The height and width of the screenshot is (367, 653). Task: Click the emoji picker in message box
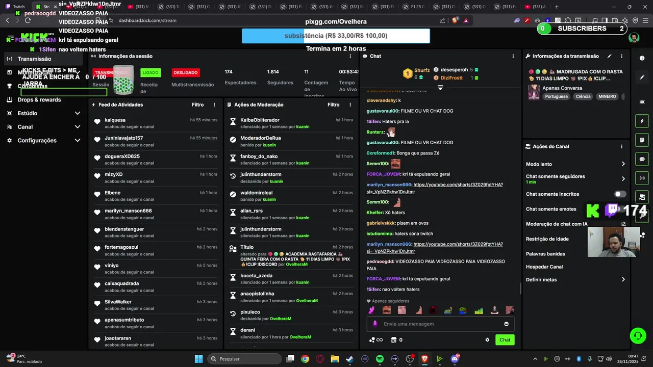[x=506, y=324]
